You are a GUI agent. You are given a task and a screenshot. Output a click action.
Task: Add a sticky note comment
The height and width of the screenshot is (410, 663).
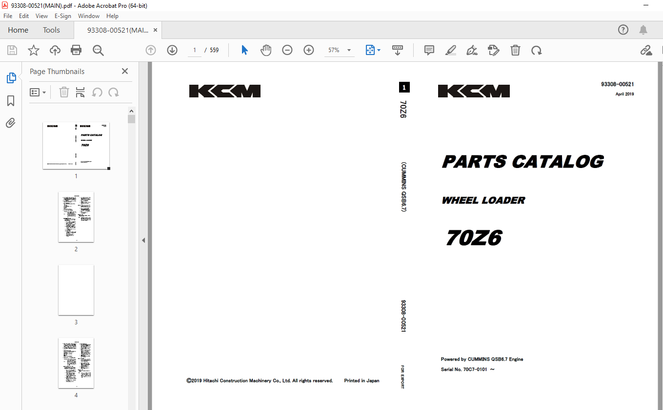click(x=429, y=50)
